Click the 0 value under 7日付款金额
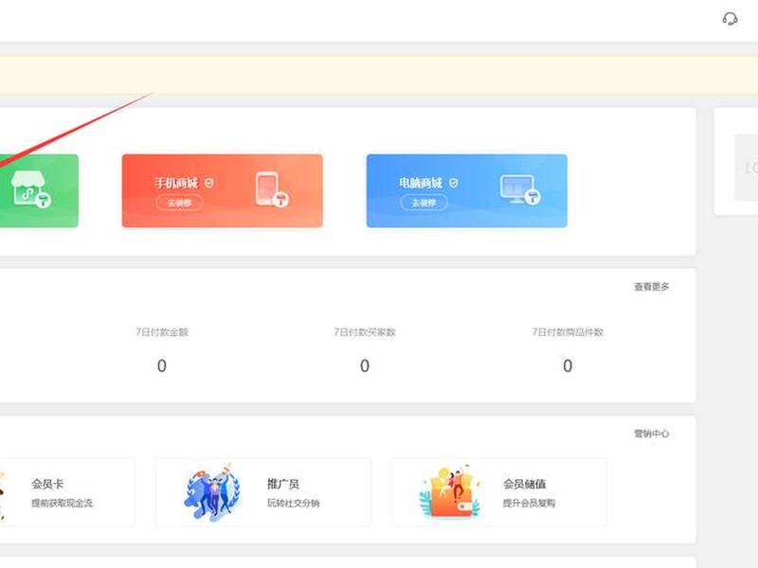The height and width of the screenshot is (568, 758). click(162, 365)
